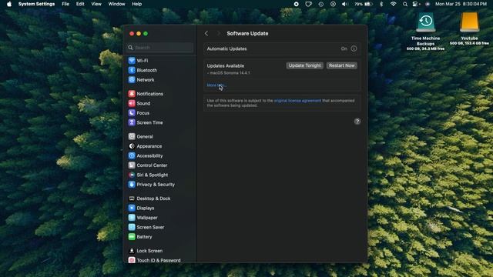The image size is (493, 277).
Task: Click the battery percentage indicator
Action: click(x=364, y=4)
